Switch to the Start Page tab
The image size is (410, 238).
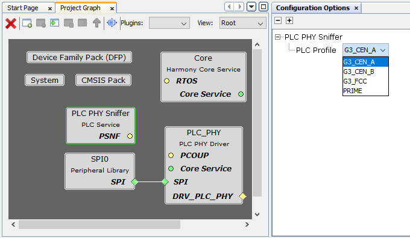pyautogui.click(x=23, y=8)
